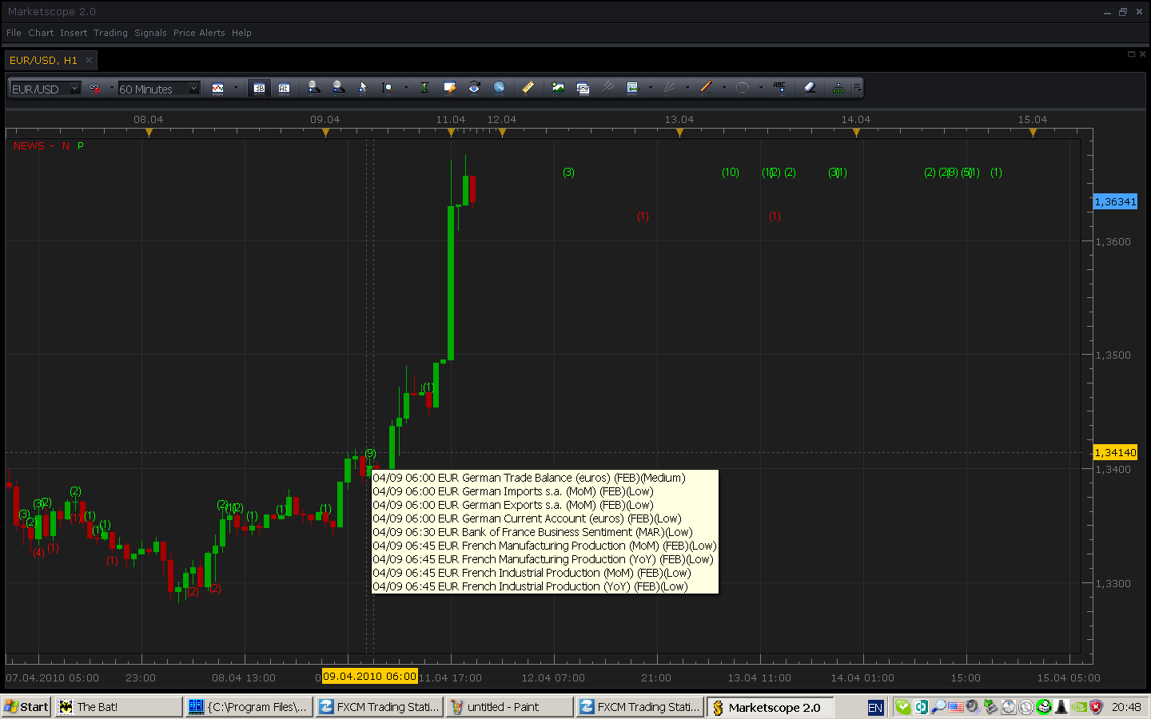Open the Windows Start button
The height and width of the screenshot is (719, 1151).
(26, 707)
